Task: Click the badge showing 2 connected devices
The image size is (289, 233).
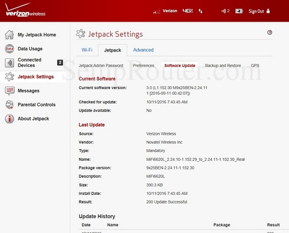Action: point(60,62)
